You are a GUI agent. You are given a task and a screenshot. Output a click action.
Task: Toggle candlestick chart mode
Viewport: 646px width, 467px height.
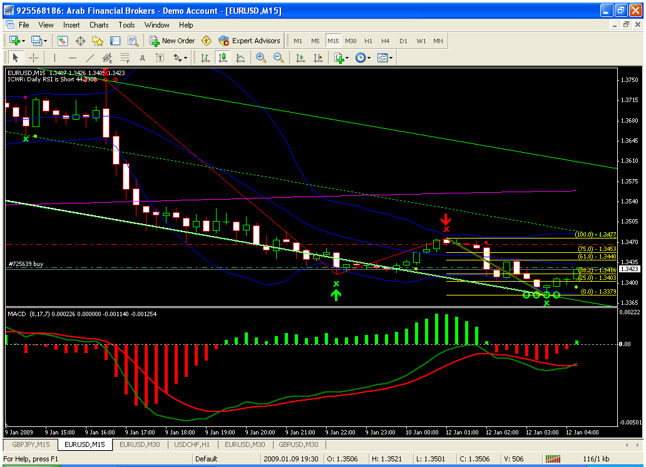point(222,58)
